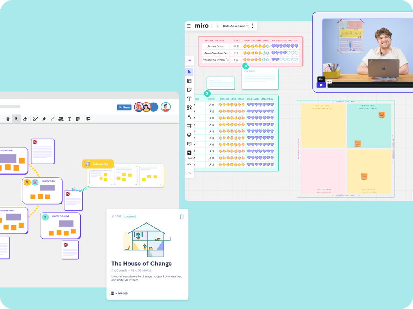413x309 pixels.
Task: Pick the highlighter marker tool
Action: [44, 119]
